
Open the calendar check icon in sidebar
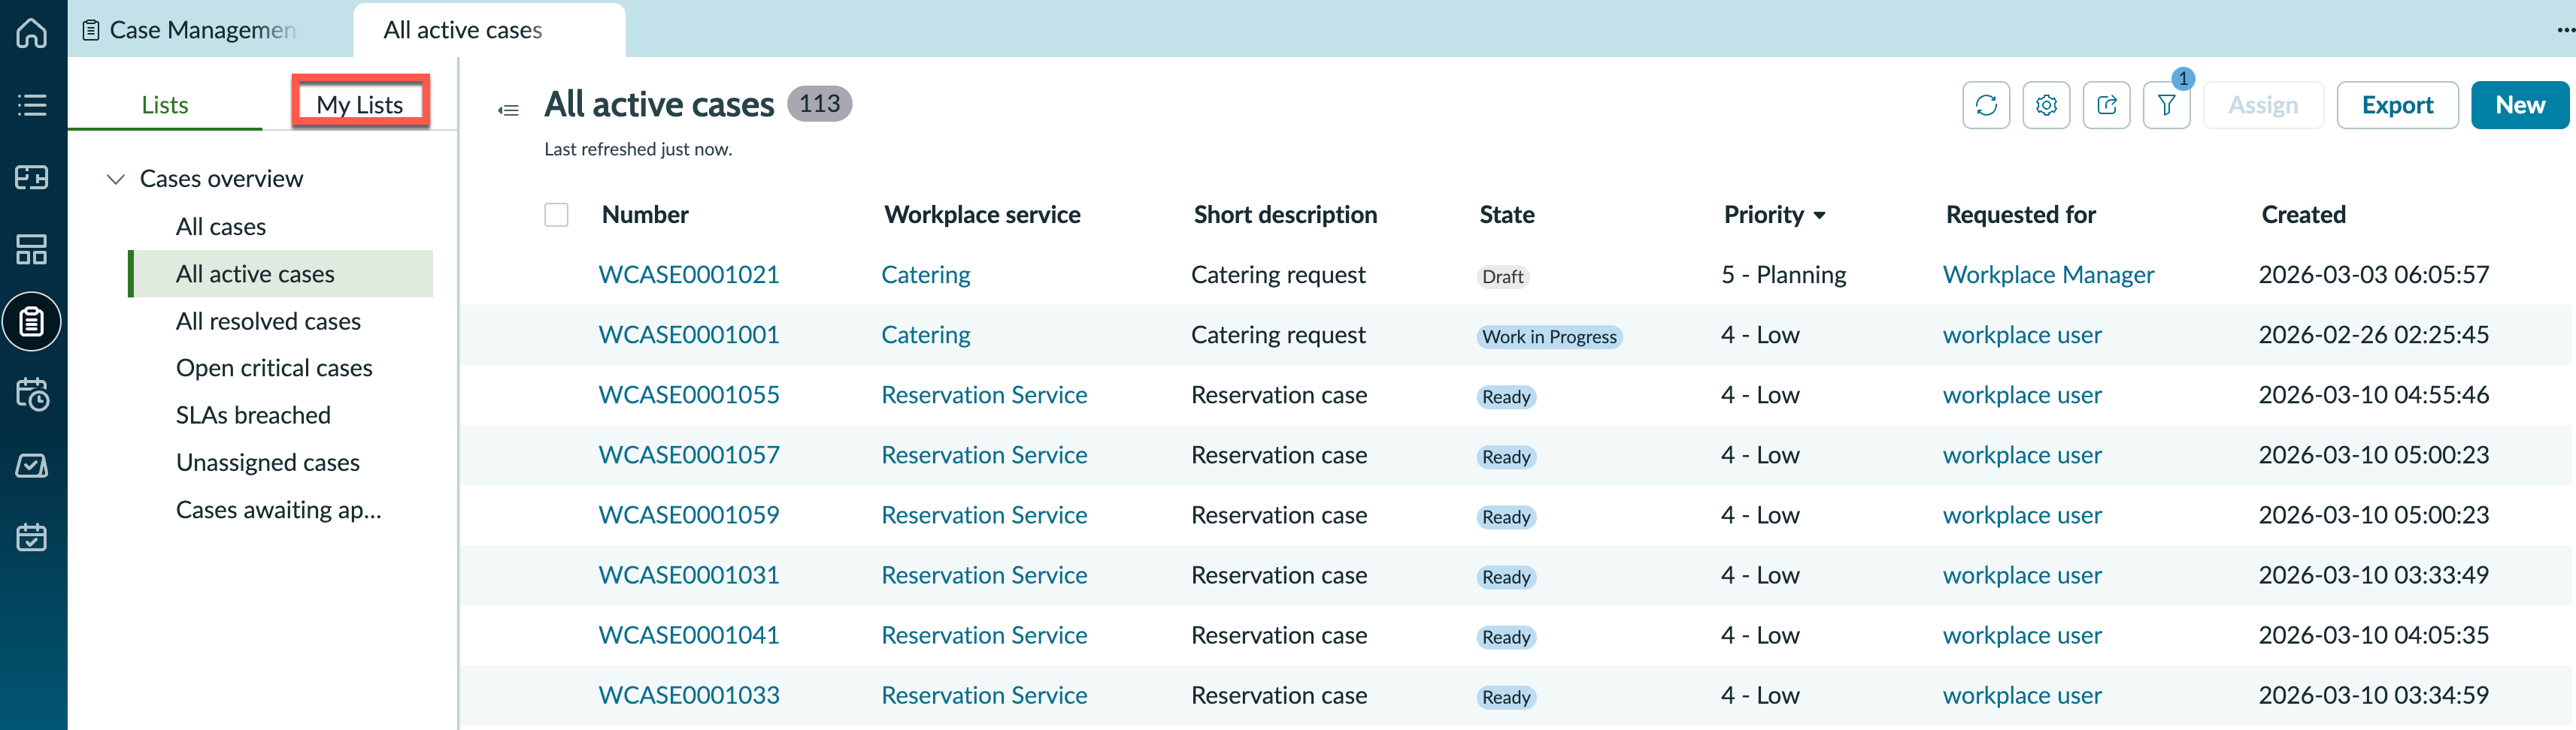click(x=32, y=537)
